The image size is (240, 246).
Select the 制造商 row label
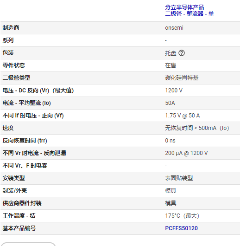click(x=11, y=28)
